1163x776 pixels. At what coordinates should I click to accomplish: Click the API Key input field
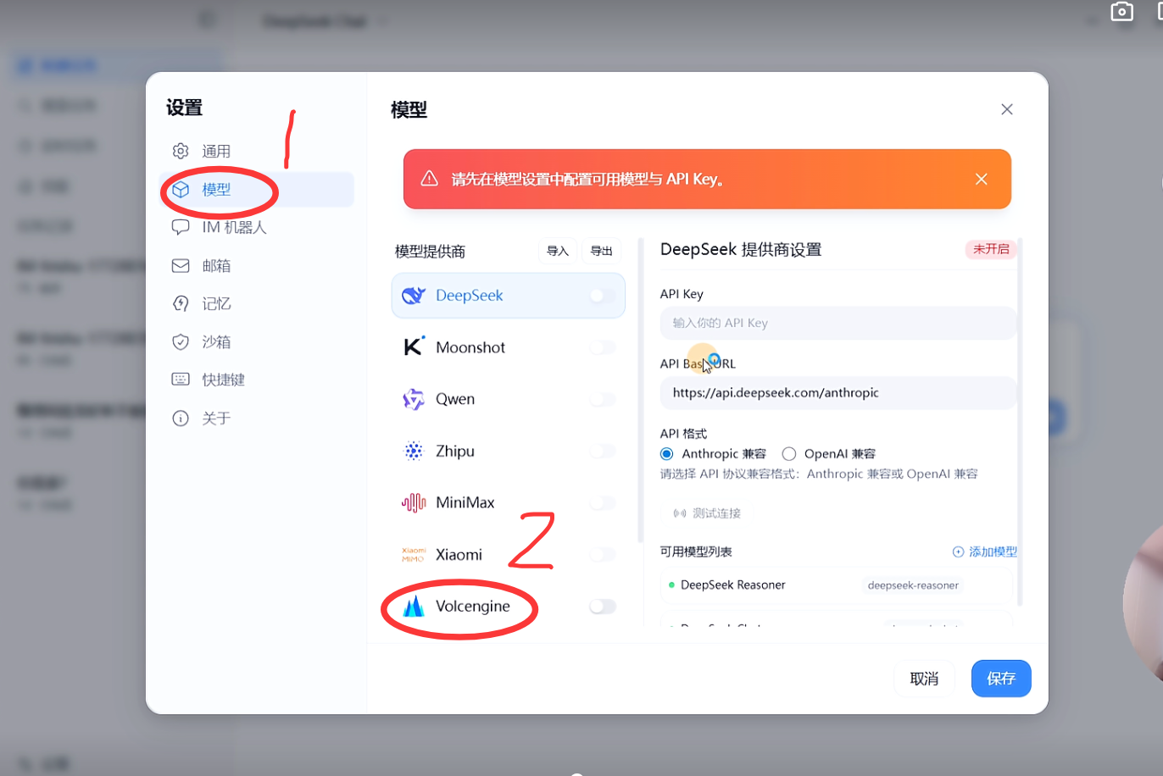click(837, 324)
